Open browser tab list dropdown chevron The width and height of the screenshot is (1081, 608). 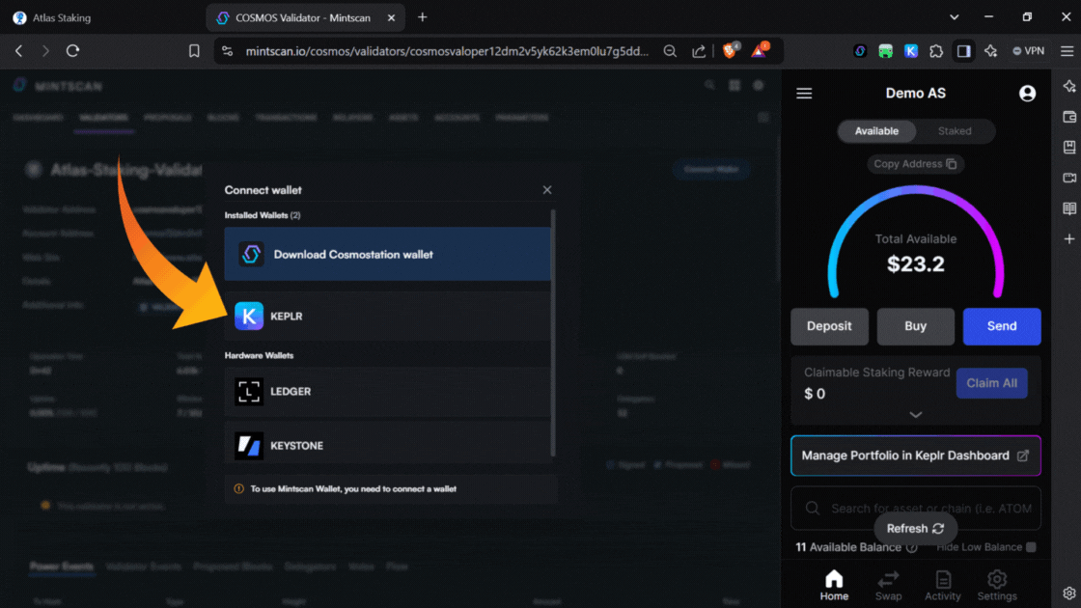point(955,17)
